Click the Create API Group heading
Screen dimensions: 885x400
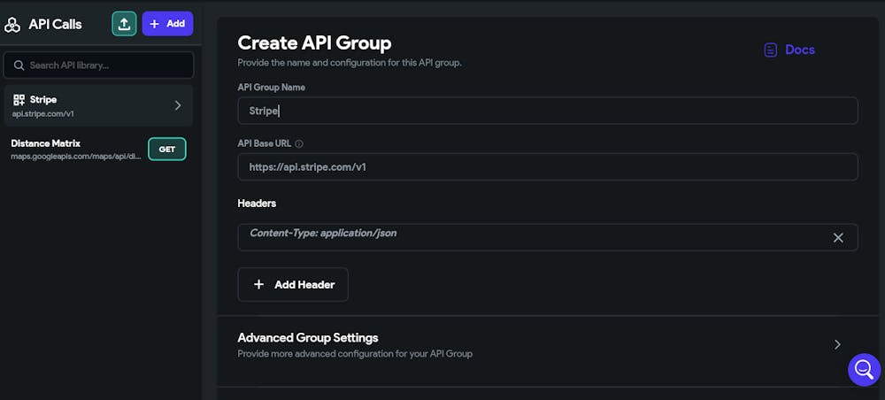click(314, 42)
